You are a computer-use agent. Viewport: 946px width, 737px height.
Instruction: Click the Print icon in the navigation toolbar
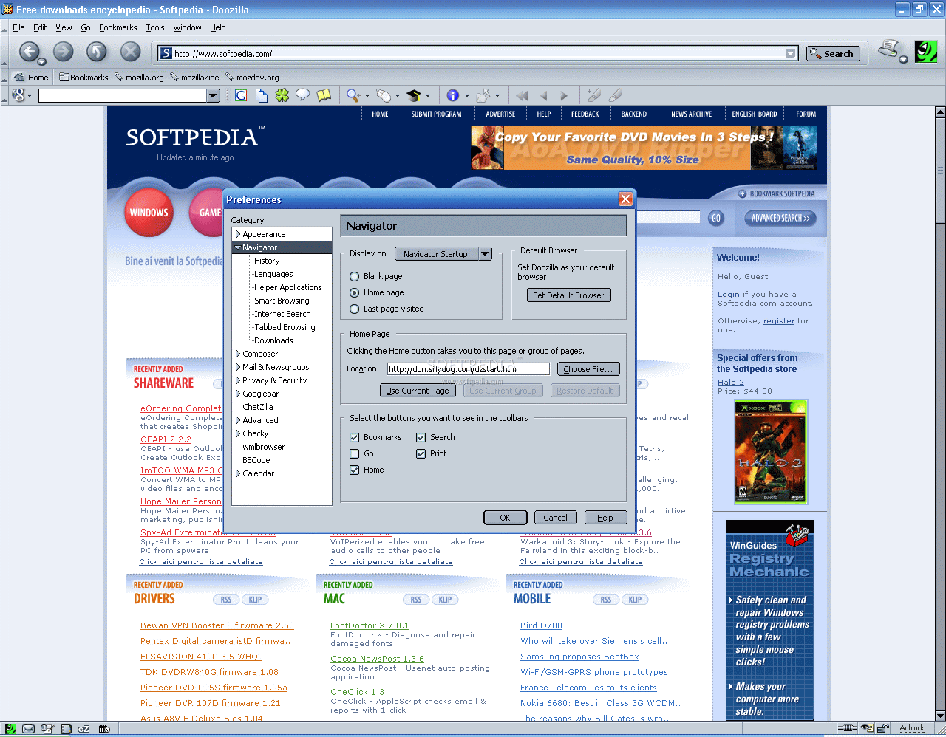pyautogui.click(x=889, y=49)
